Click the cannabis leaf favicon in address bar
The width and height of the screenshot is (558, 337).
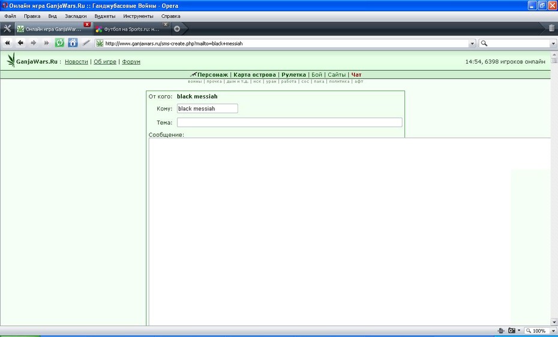tap(100, 43)
